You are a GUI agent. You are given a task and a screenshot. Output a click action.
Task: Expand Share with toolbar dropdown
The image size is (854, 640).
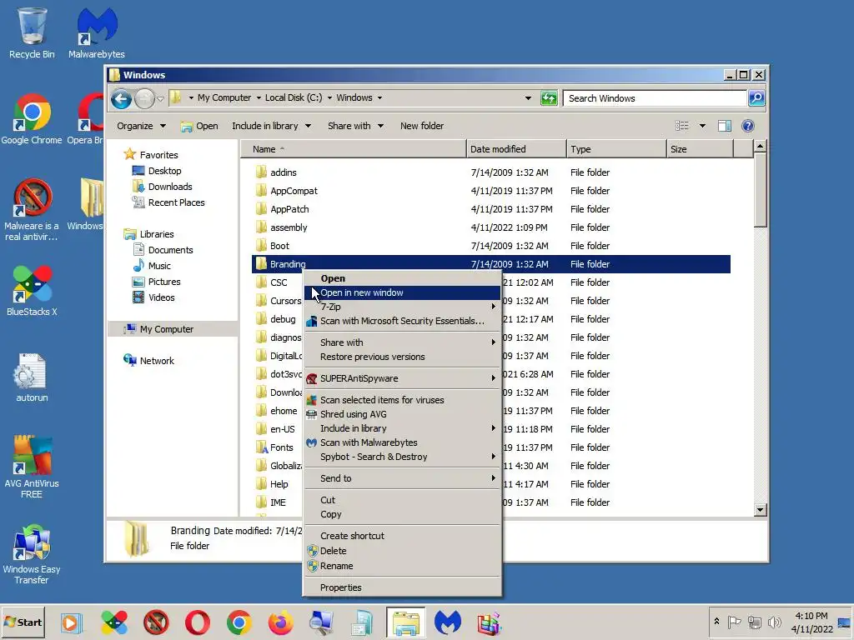(355, 127)
